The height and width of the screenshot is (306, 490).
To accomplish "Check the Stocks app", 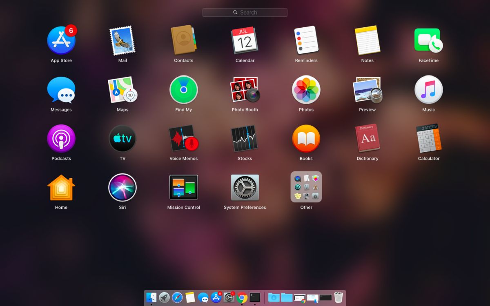I will 245,138.
